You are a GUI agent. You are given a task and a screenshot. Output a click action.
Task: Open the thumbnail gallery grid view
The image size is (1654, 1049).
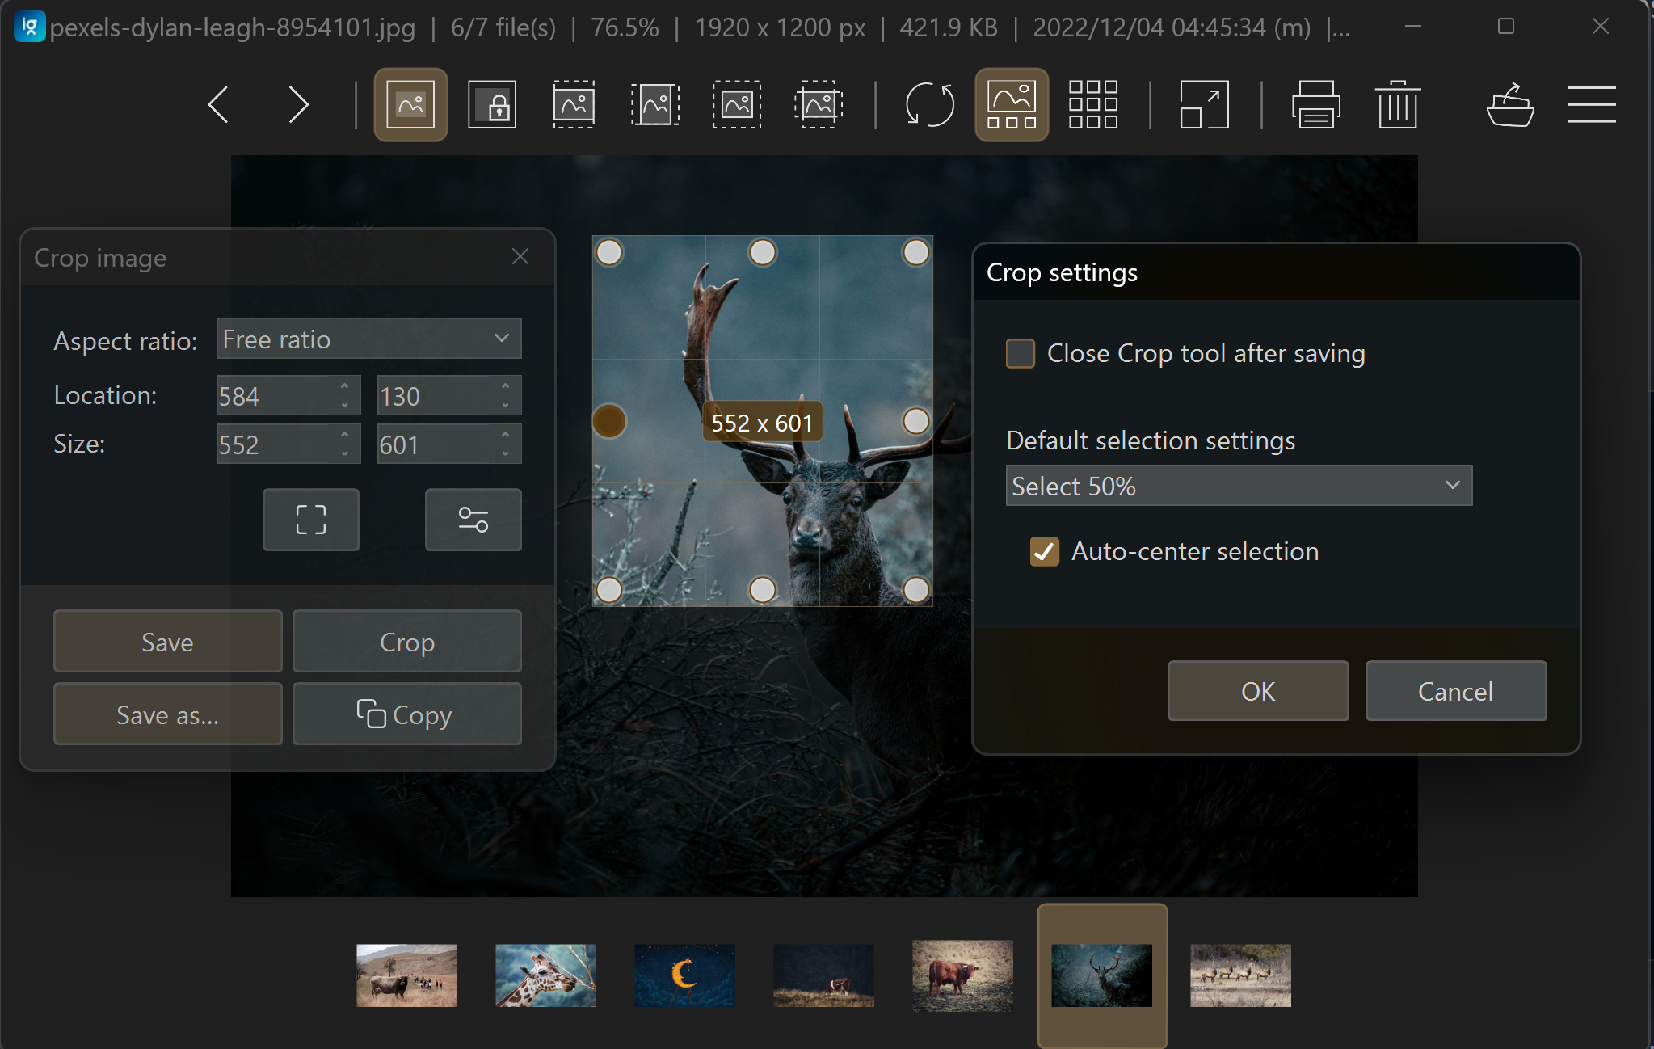click(1092, 104)
